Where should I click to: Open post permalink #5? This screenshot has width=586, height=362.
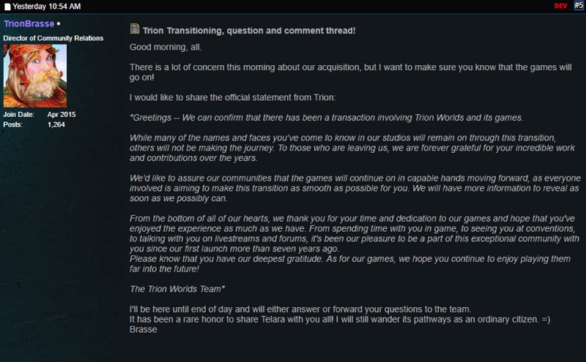click(578, 6)
